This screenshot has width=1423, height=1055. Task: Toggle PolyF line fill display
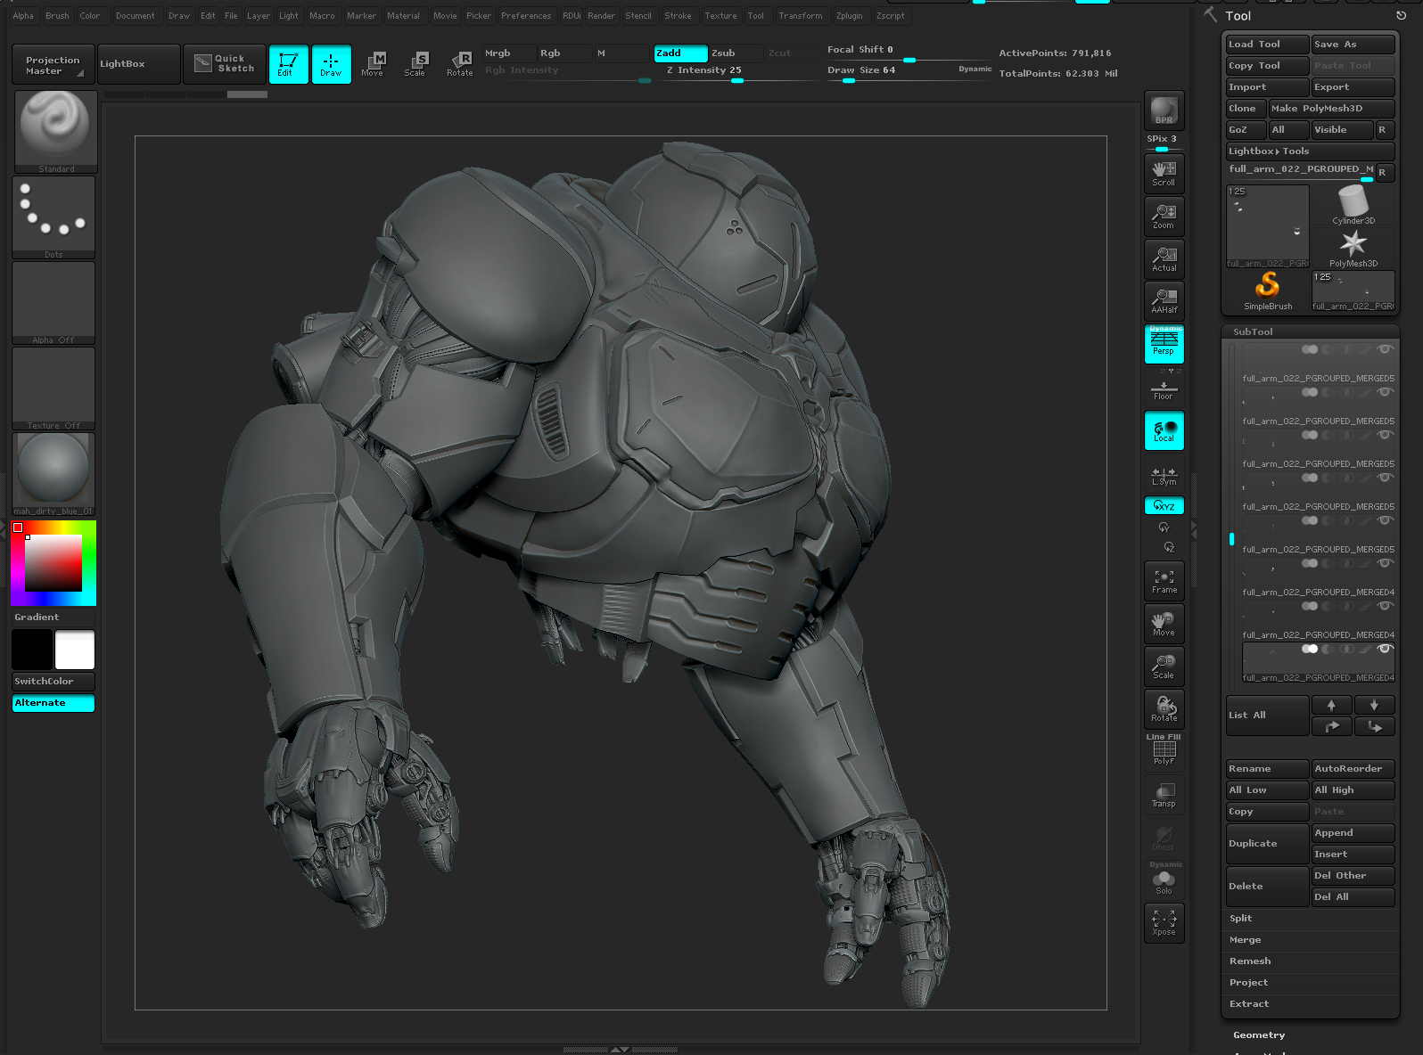(x=1164, y=752)
